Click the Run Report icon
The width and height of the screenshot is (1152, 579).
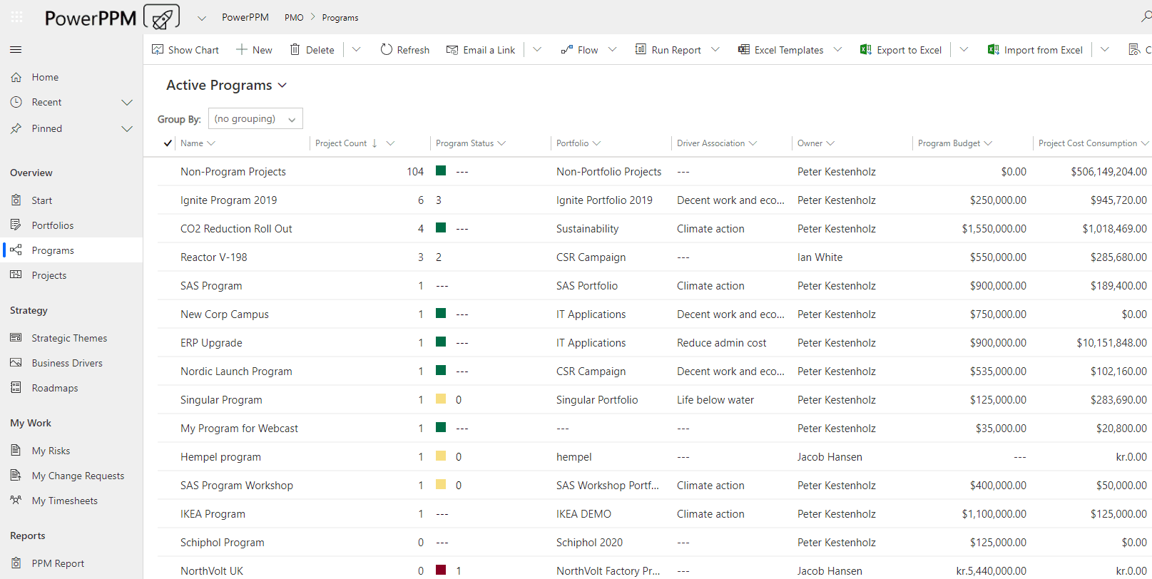click(x=641, y=50)
